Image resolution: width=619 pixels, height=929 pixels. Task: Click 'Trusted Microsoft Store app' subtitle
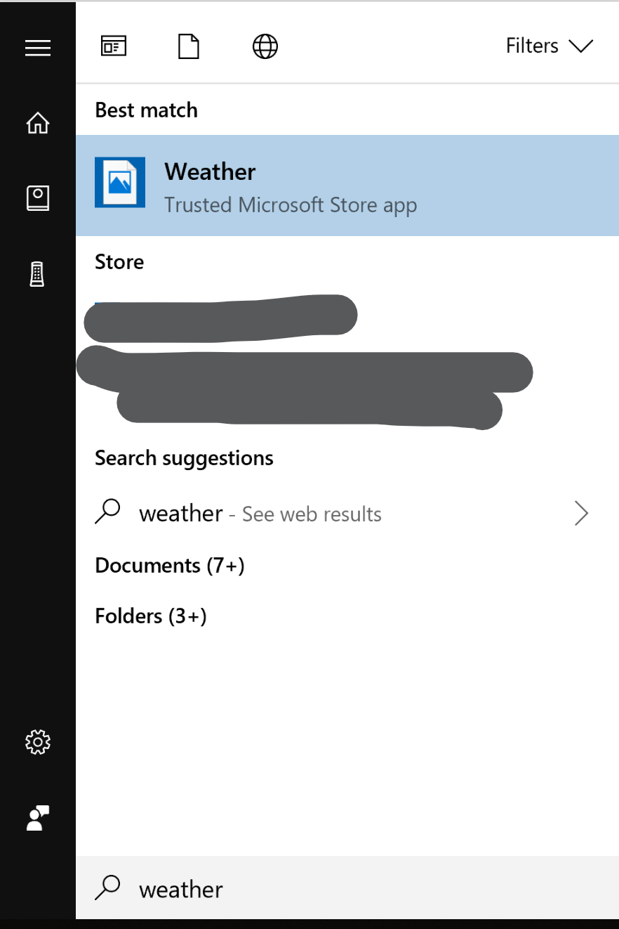pos(291,205)
